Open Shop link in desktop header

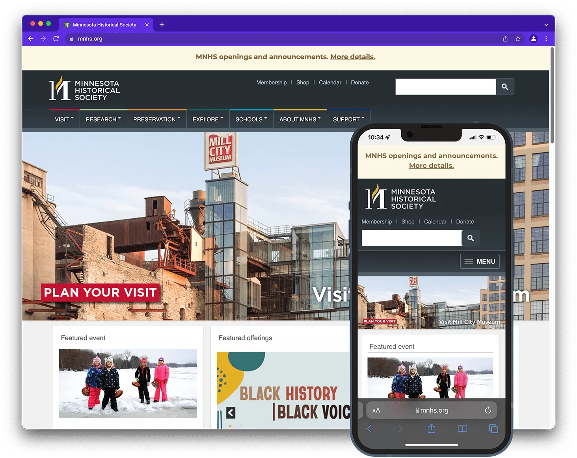(303, 82)
